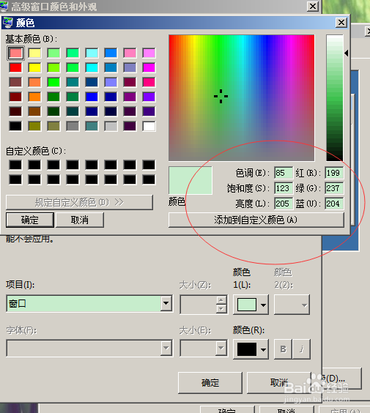This screenshot has width=370, height=413.
Task: Select the teal basic color swatch
Action: 73,82
